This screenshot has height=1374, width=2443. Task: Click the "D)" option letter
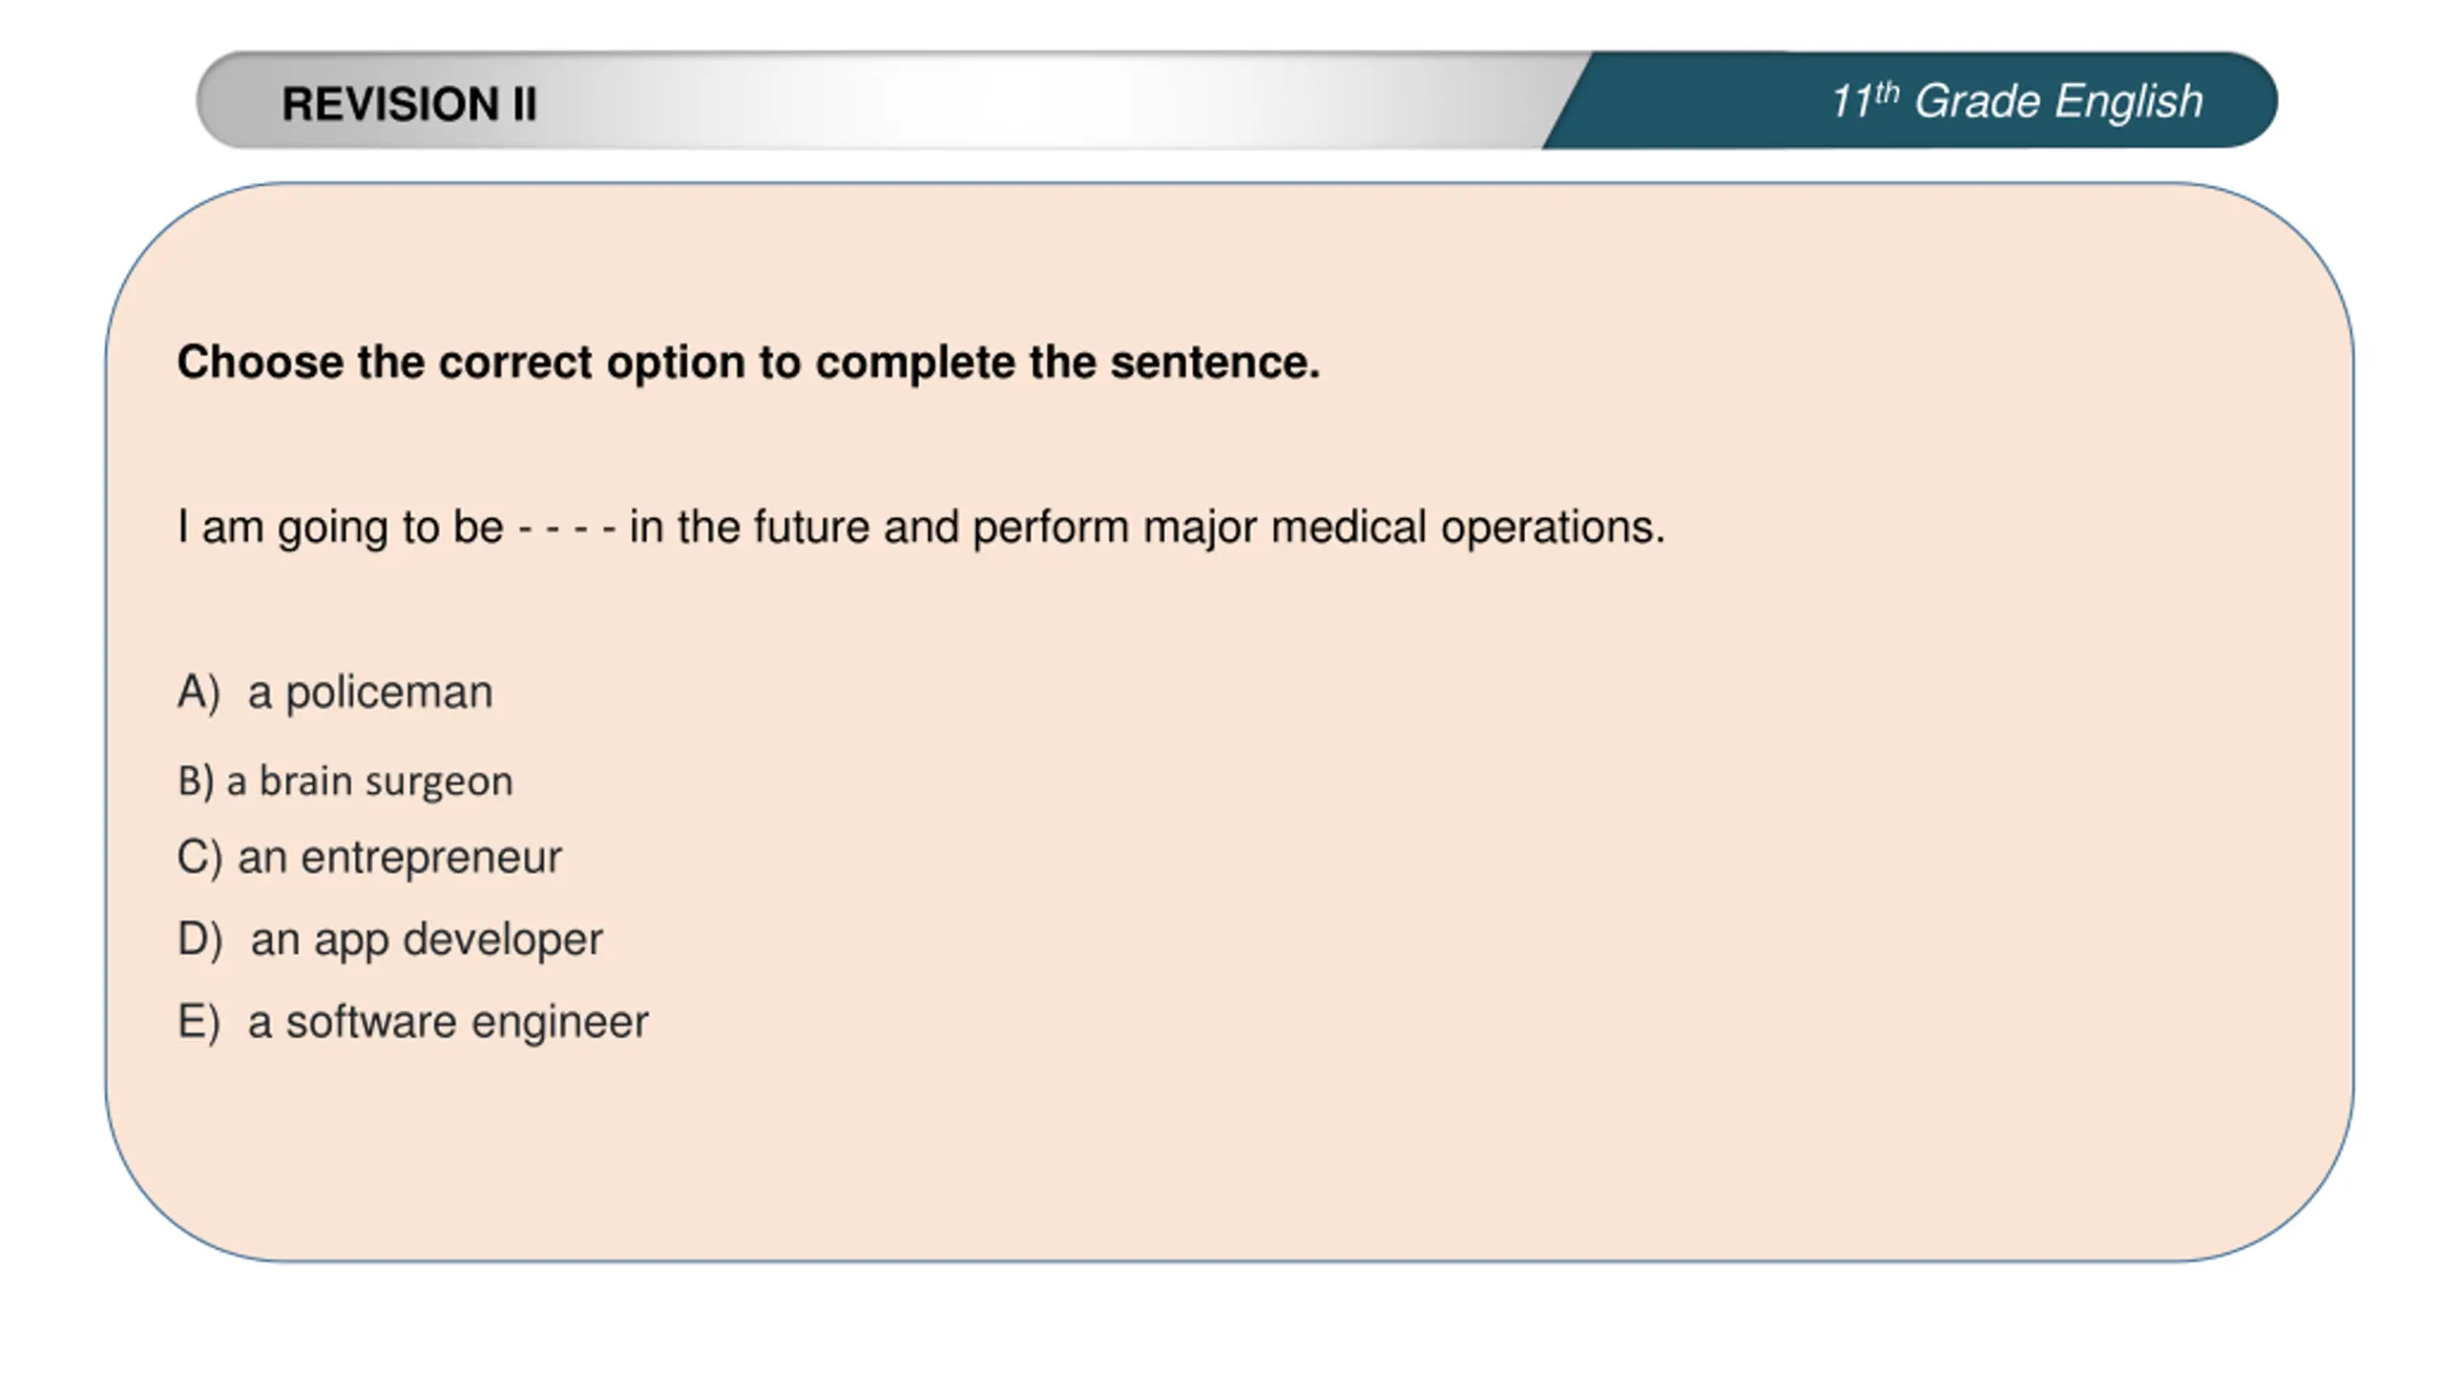point(199,939)
